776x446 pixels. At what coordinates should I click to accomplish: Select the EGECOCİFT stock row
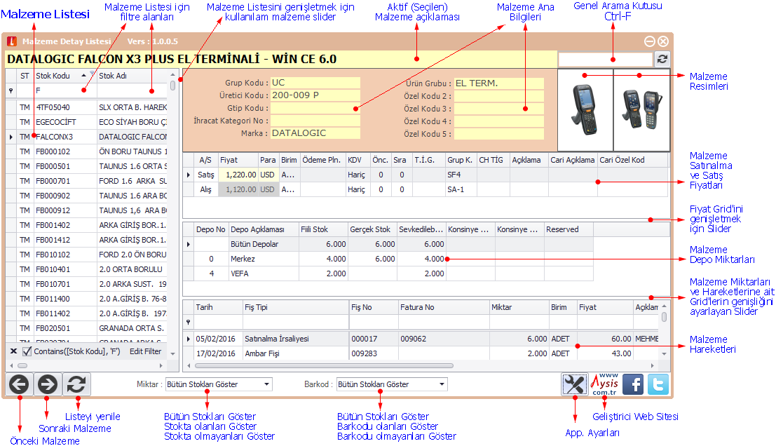coord(87,122)
